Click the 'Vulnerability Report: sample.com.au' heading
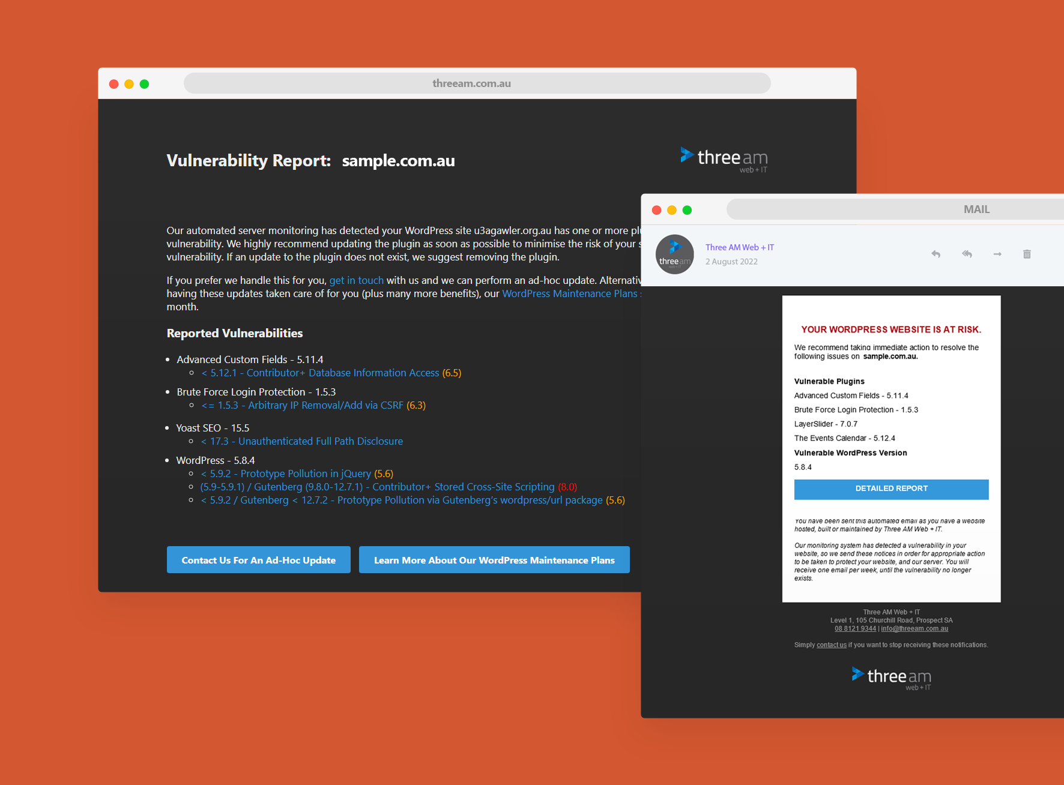The image size is (1064, 785). click(x=310, y=160)
